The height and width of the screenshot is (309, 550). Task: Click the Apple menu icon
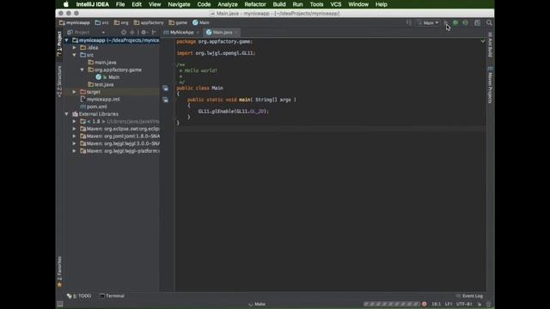pyautogui.click(x=66, y=4)
